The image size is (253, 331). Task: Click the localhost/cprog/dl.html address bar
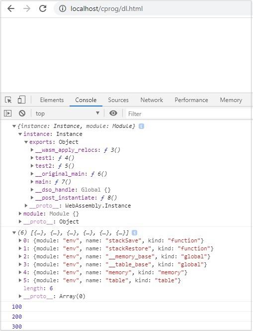tap(154, 8)
